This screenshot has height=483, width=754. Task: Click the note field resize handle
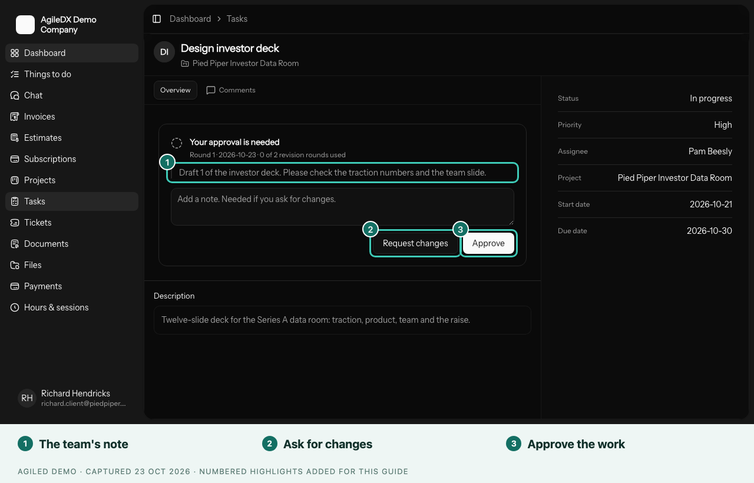click(x=511, y=222)
